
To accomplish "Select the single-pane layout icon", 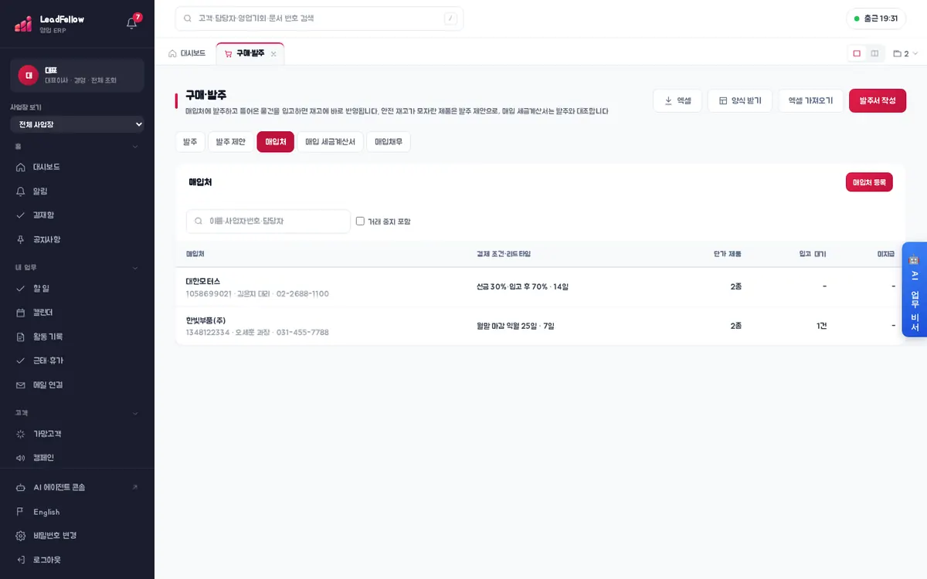I will pyautogui.click(x=857, y=53).
